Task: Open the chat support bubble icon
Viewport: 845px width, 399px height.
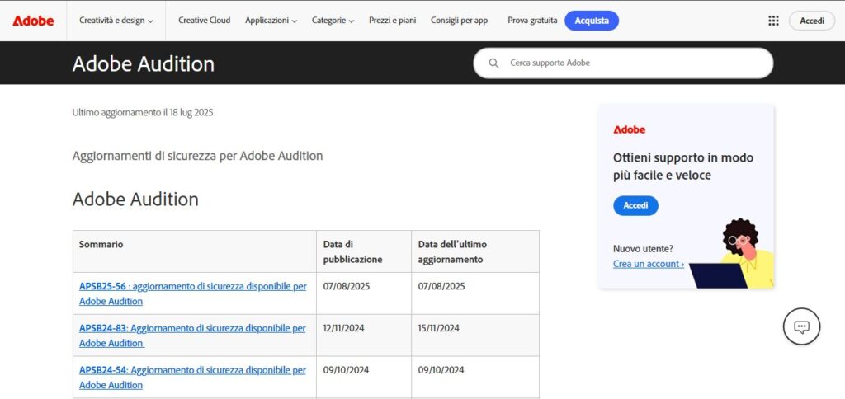Action: point(801,326)
